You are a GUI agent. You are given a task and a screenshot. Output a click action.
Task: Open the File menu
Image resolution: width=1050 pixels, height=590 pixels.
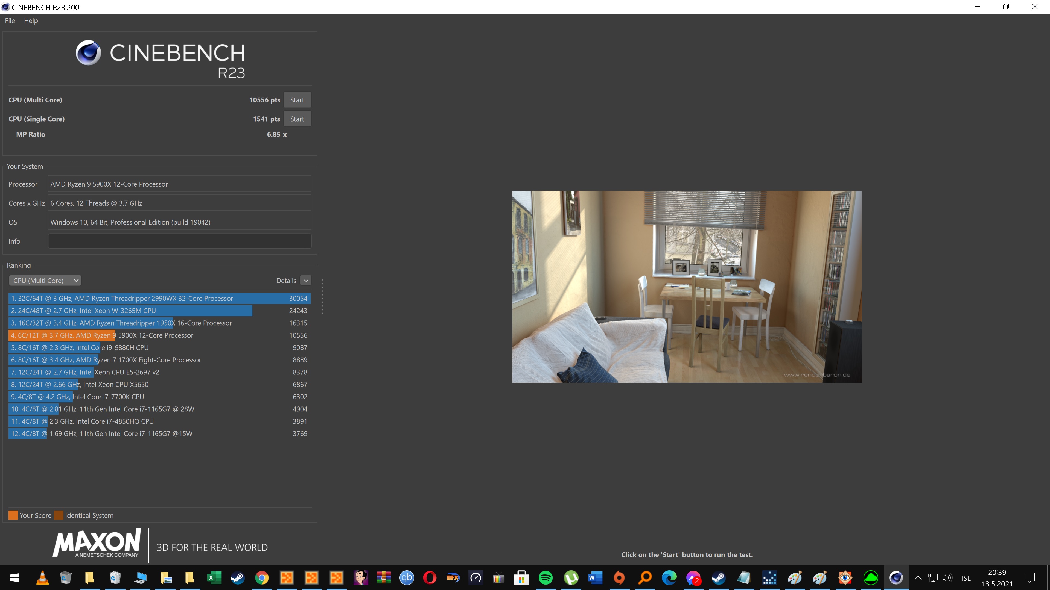[x=9, y=20]
